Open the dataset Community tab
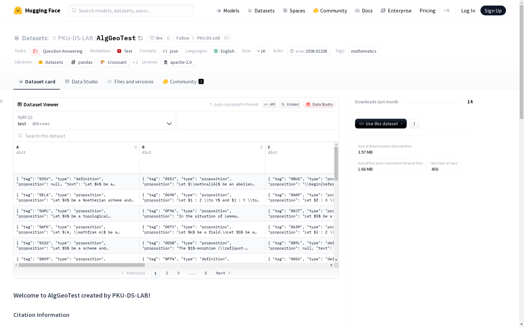Image resolution: width=524 pixels, height=327 pixels. (183, 82)
